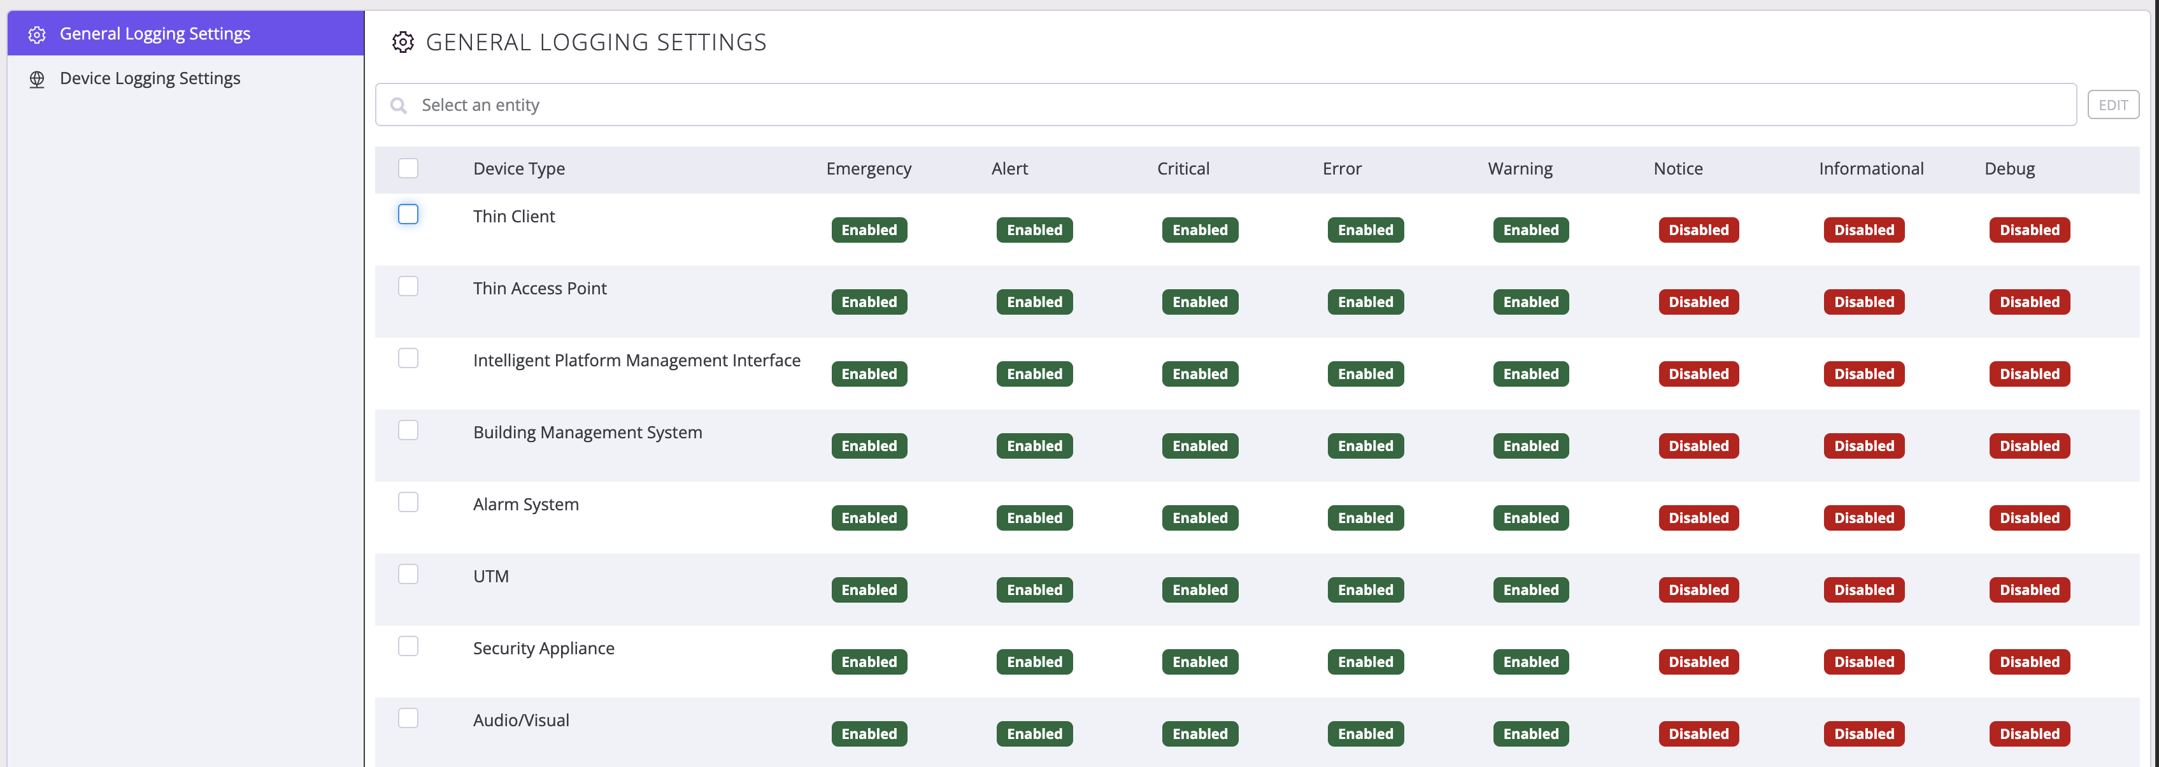This screenshot has width=2159, height=767.
Task: Click Intelligent Platform Management Interface Debug Disabled badge
Action: tap(2029, 374)
